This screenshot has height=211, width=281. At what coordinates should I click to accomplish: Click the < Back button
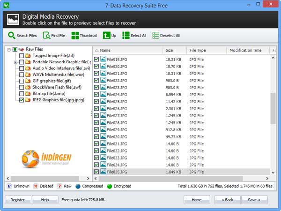point(227,200)
